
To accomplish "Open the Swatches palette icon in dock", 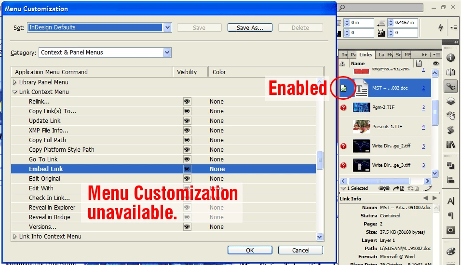I will pyautogui.click(x=450, y=252).
